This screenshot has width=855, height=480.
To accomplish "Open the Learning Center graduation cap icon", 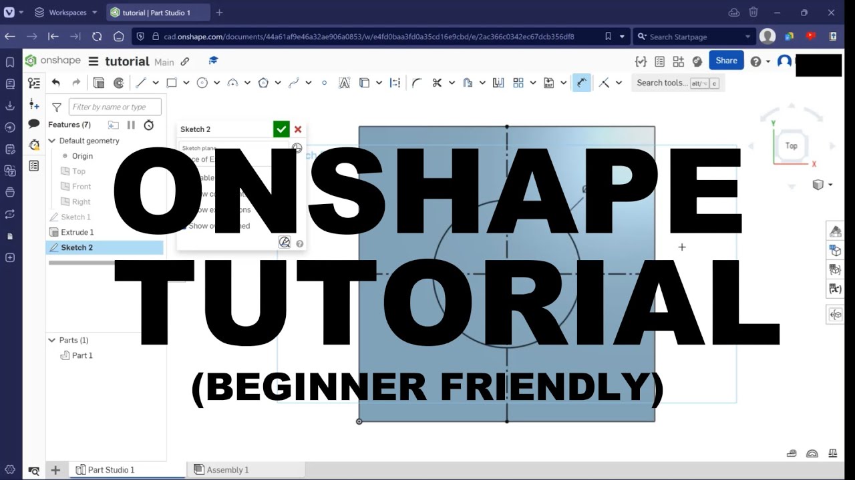I will click(213, 61).
